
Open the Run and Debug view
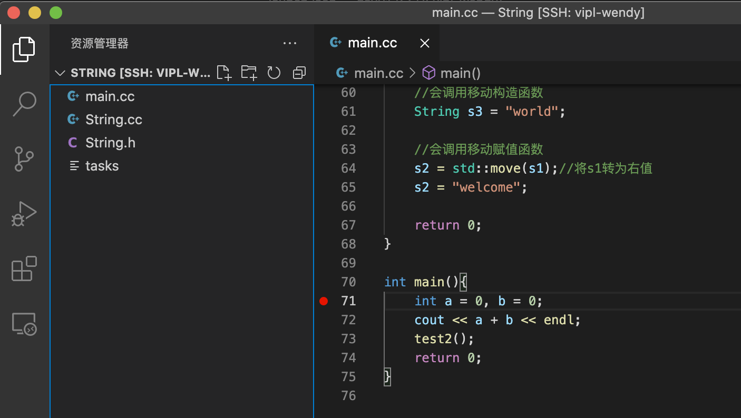click(x=24, y=214)
